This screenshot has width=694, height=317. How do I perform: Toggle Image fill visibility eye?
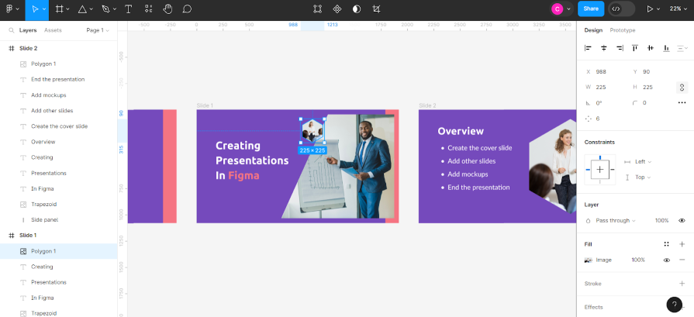[x=666, y=260]
